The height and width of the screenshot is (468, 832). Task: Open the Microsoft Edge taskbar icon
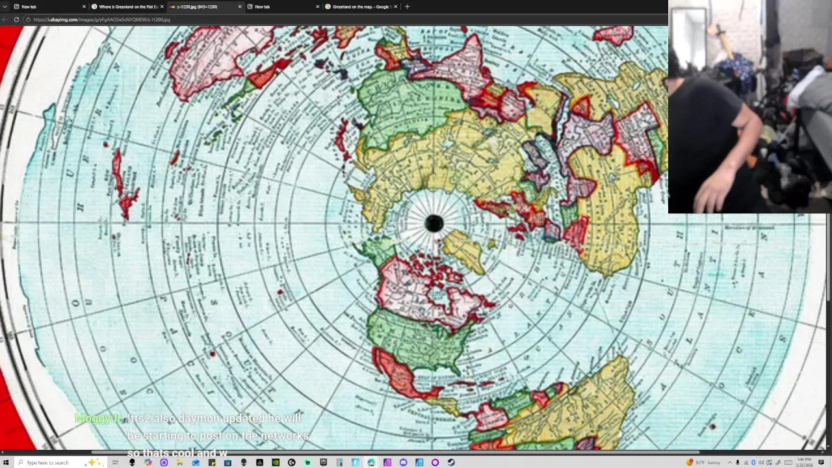(371, 462)
